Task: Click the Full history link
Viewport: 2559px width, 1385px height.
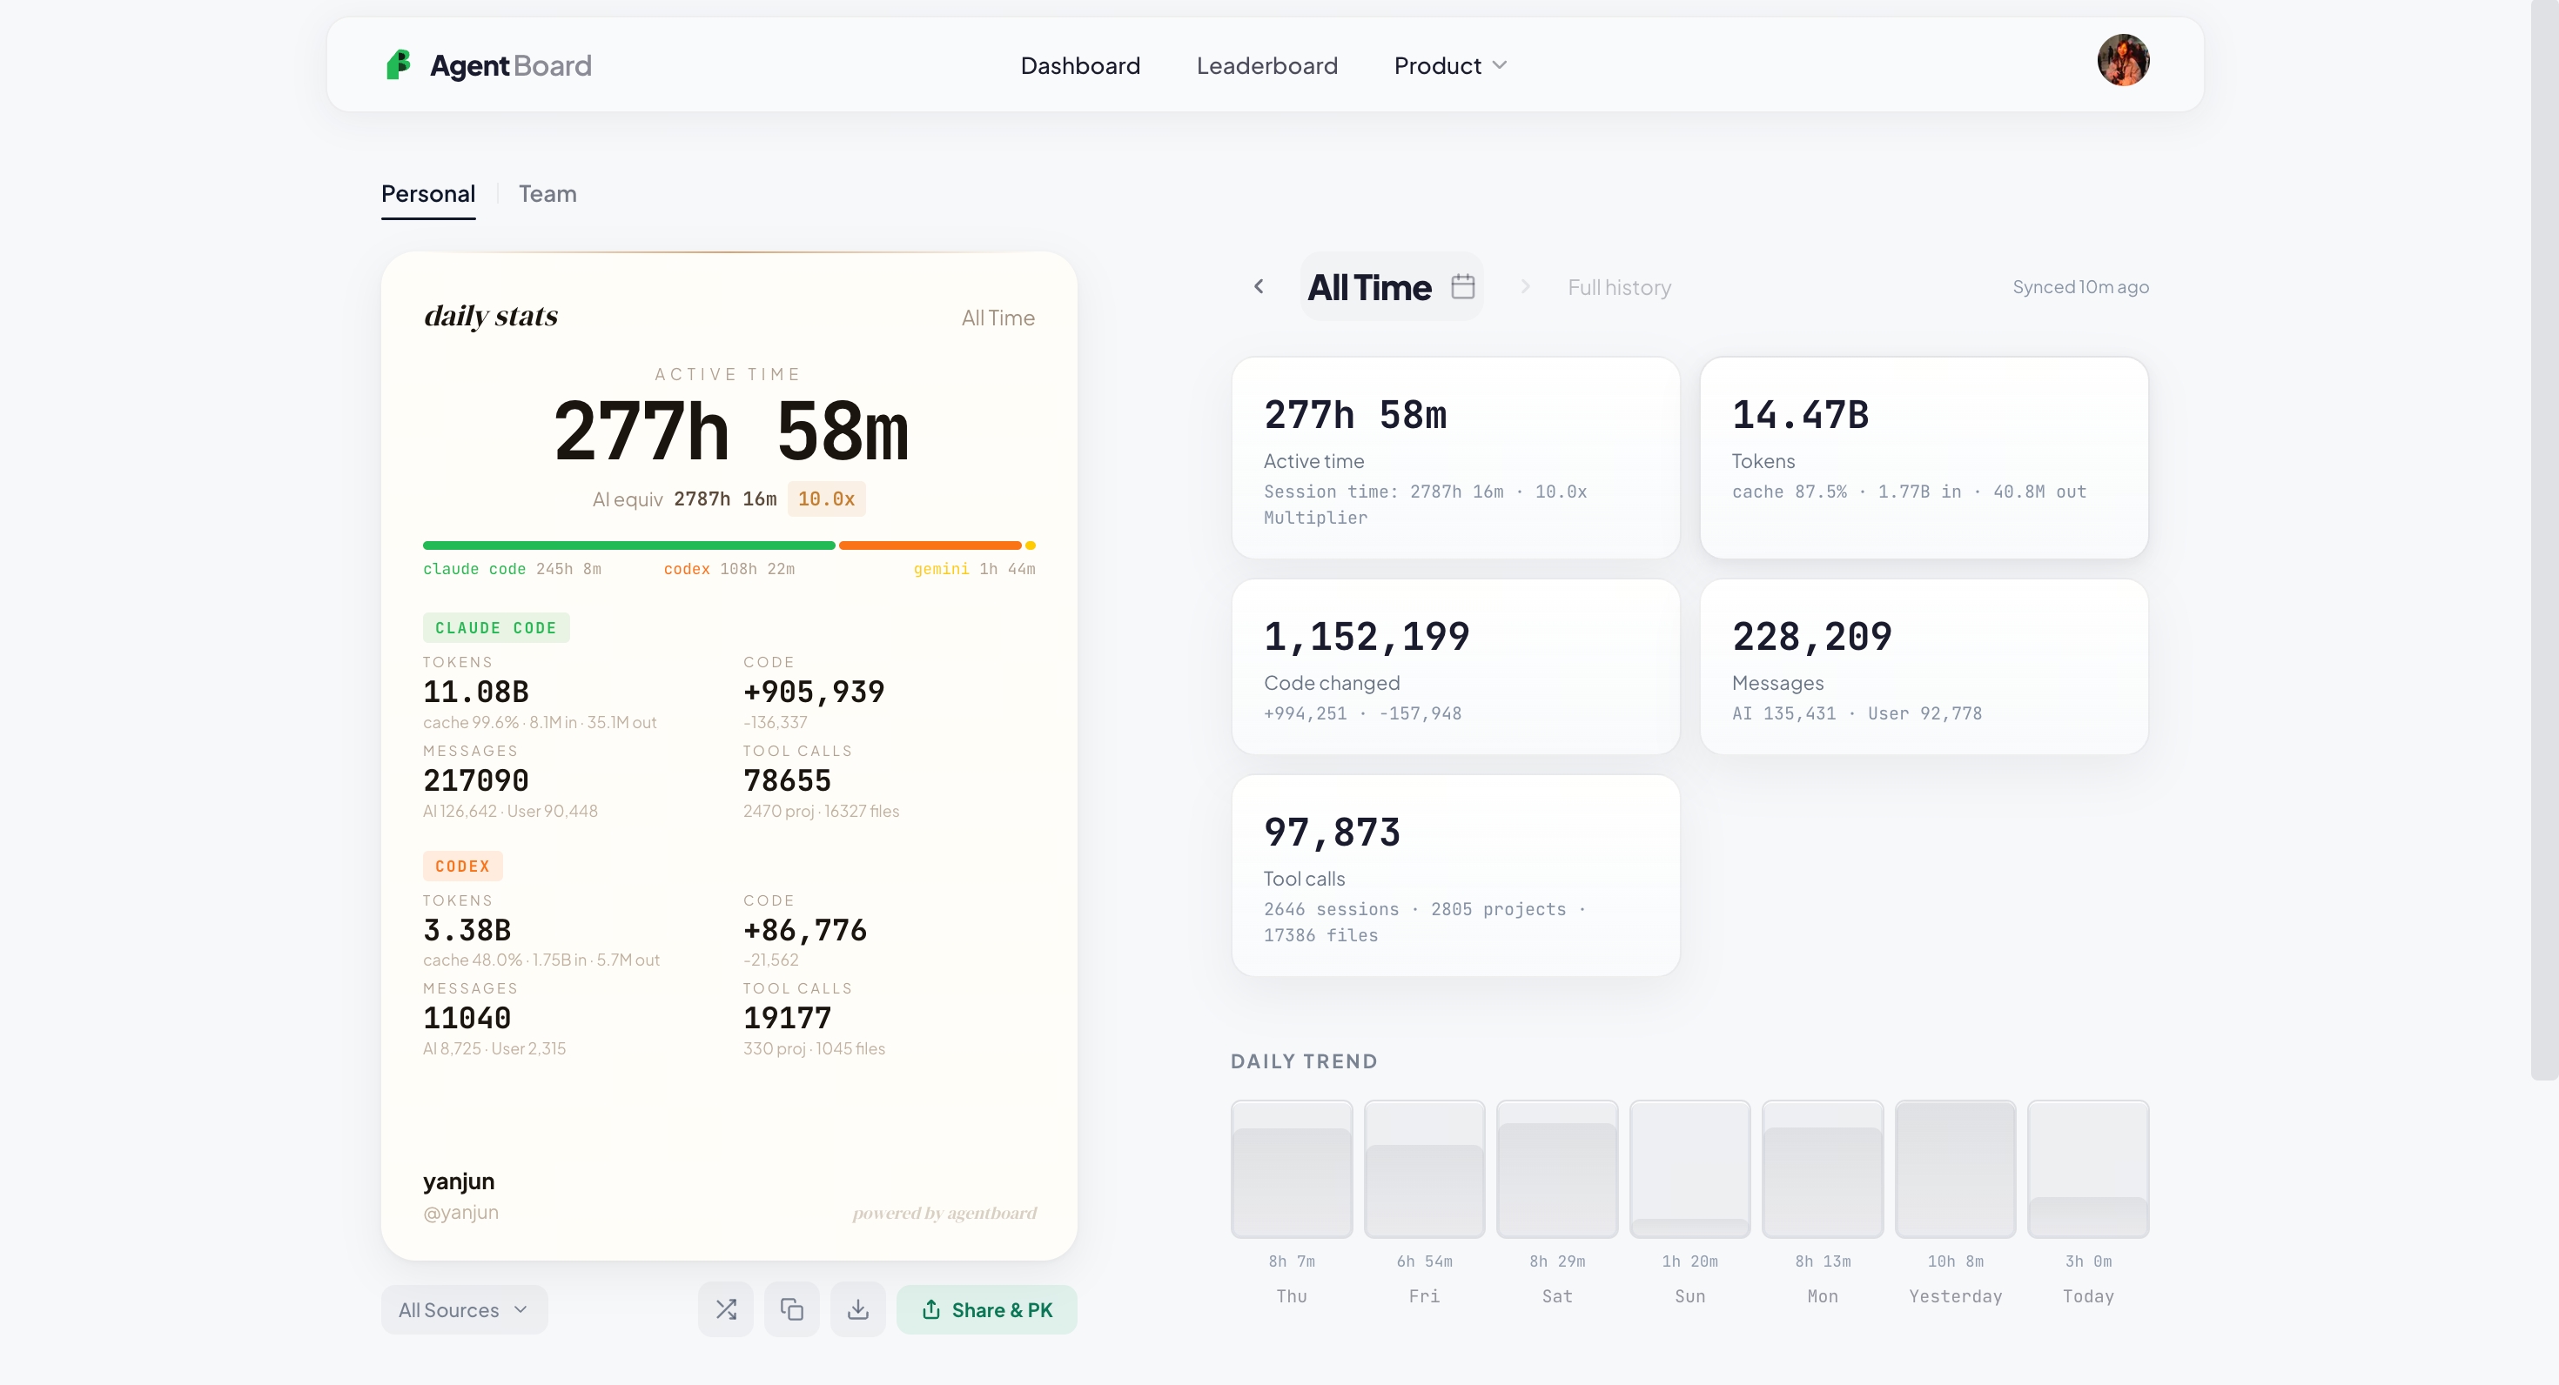Action: coord(1619,287)
